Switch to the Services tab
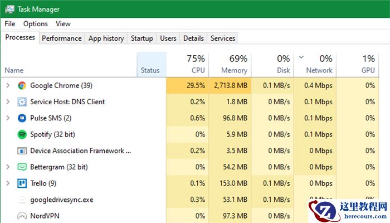Image resolution: width=390 pixels, height=223 pixels. click(223, 38)
